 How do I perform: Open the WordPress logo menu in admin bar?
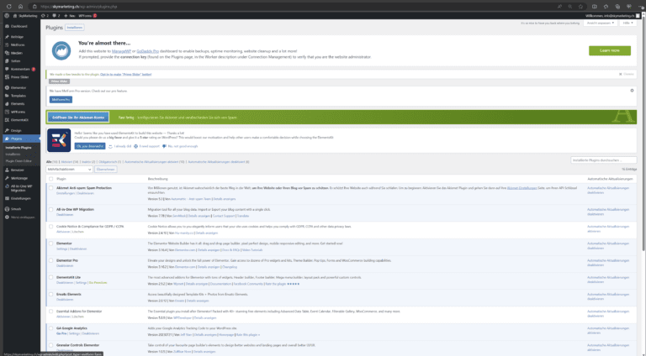click(7, 16)
